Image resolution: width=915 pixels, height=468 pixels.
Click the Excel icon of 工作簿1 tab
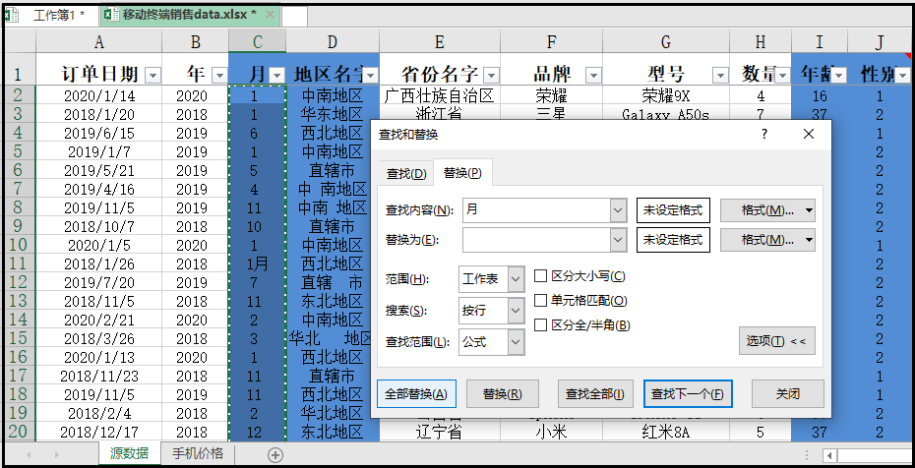coord(12,16)
